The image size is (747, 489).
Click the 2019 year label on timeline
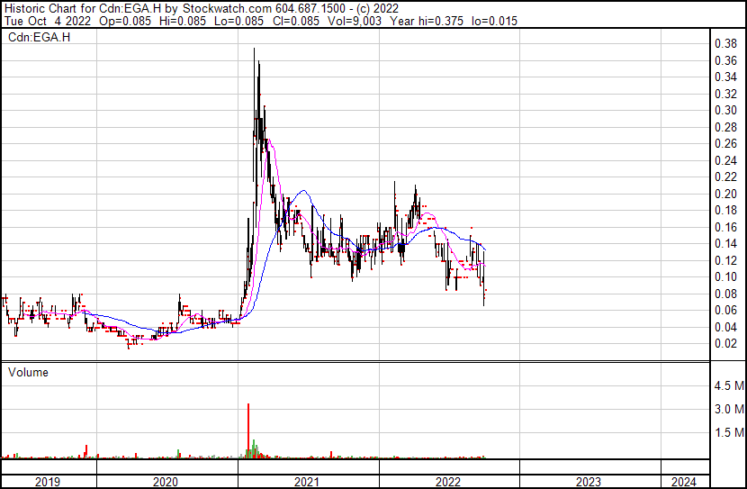coord(47,482)
